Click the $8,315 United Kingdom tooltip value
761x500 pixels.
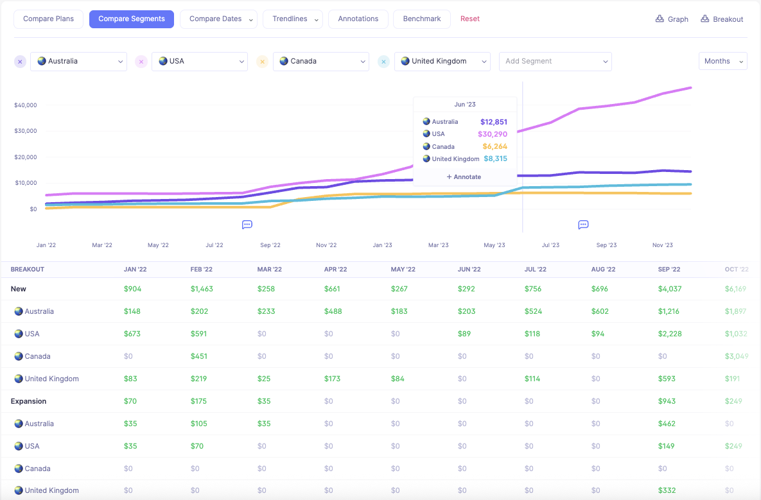point(495,159)
